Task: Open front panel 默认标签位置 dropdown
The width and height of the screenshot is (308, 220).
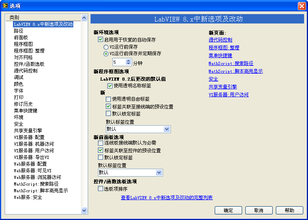Action: click(130, 173)
